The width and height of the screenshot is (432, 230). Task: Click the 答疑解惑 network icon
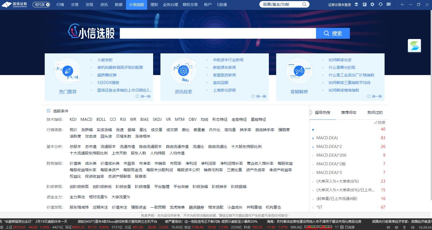click(299, 71)
